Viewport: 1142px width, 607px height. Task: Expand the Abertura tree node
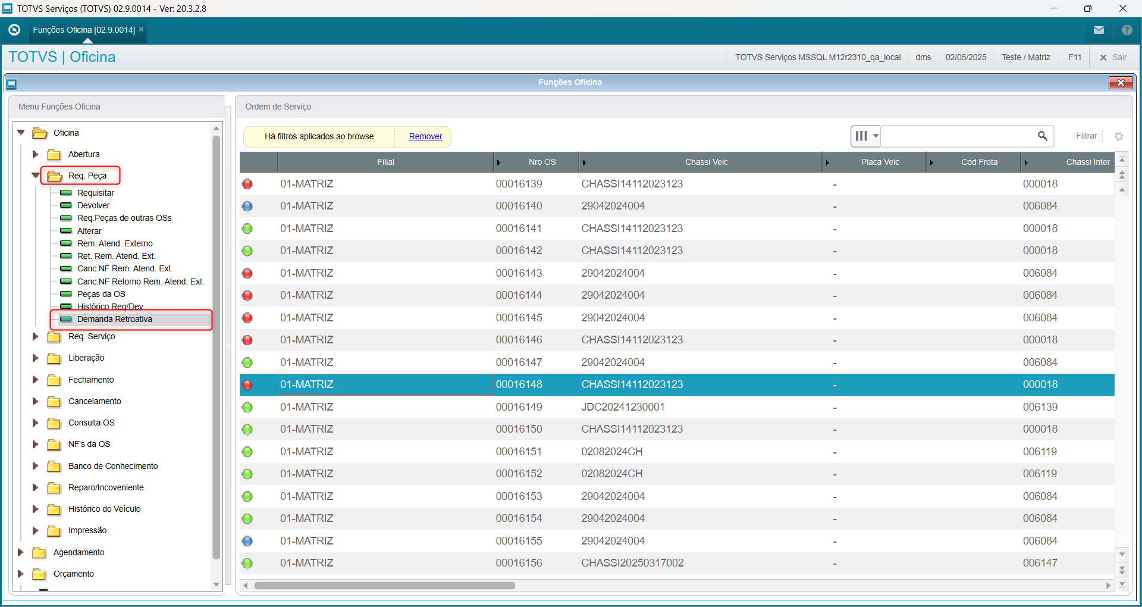tap(35, 154)
